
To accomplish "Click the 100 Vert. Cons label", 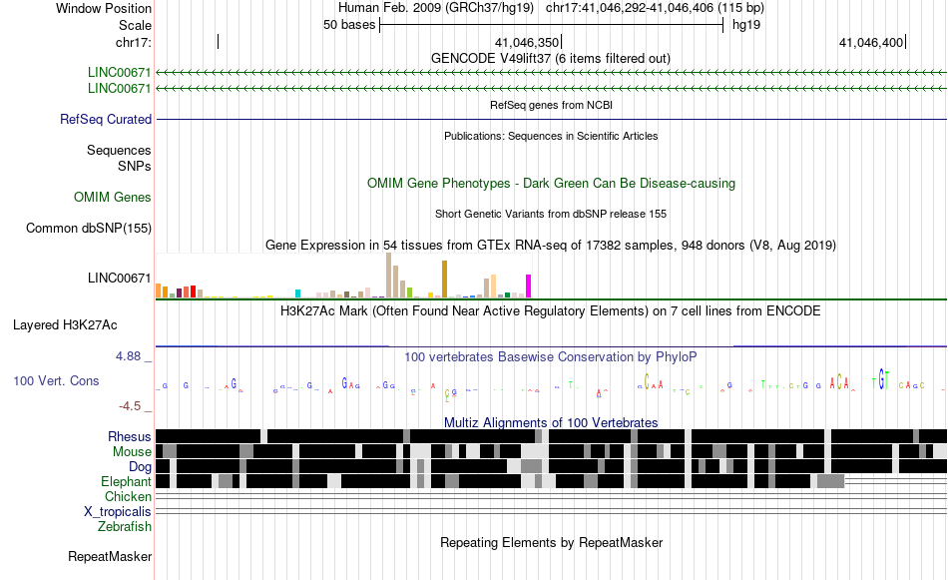I will (56, 380).
